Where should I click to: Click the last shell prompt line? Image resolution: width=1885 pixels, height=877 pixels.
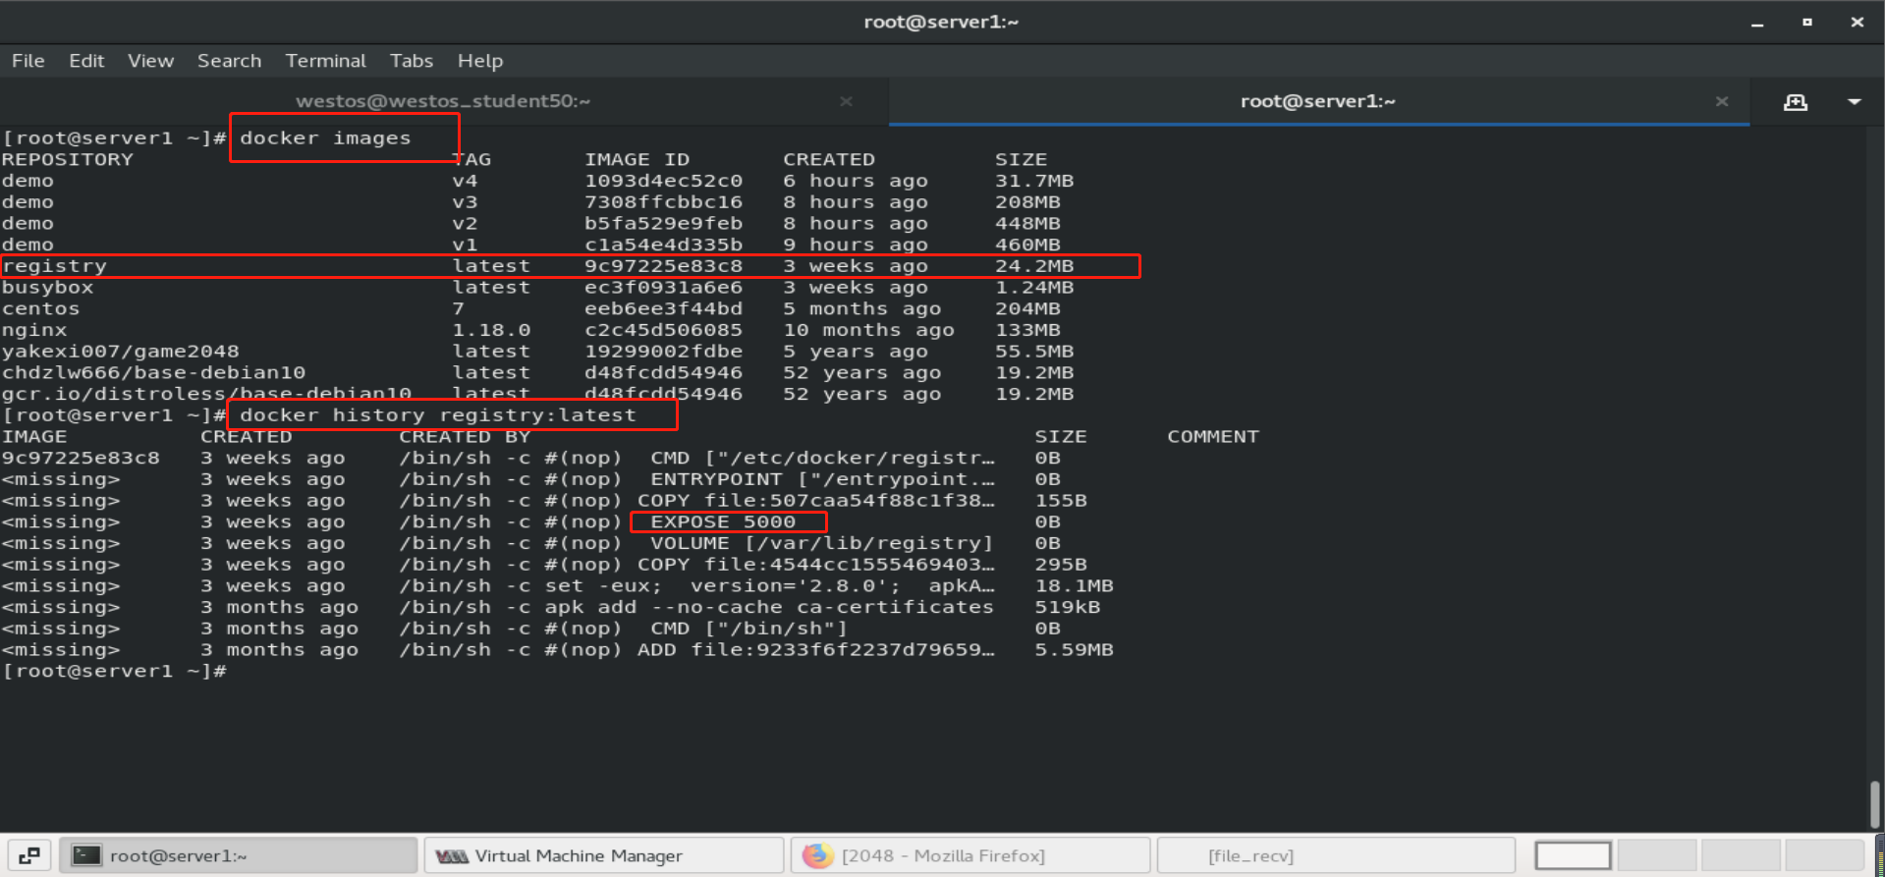click(x=115, y=672)
